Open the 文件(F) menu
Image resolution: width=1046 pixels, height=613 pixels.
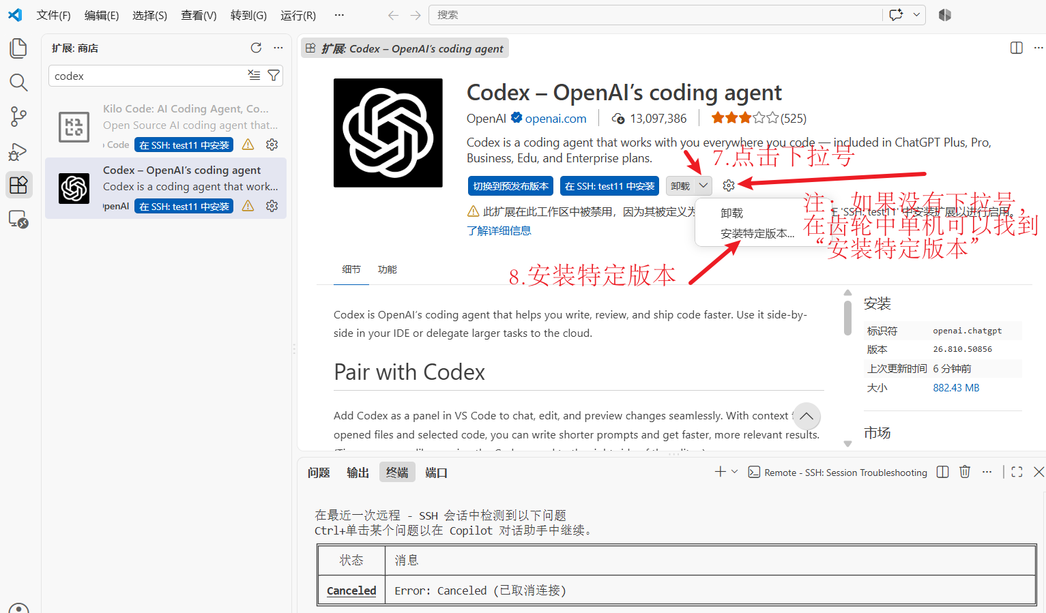pyautogui.click(x=53, y=15)
